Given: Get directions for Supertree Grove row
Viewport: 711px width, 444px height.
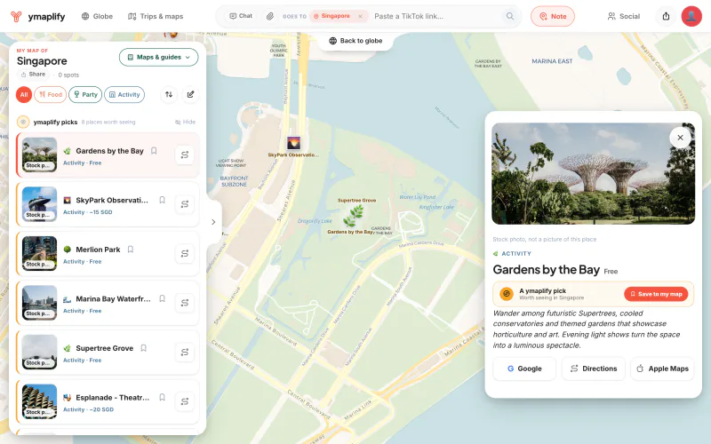Looking at the screenshot, I should point(185,353).
